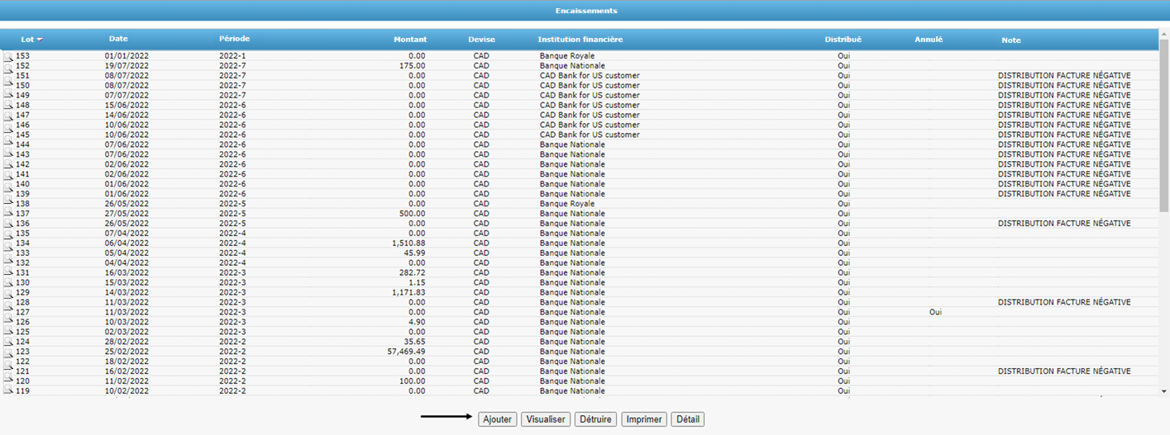Click the magnifier icon for lot 134
1170x435 pixels.
[x=8, y=244]
